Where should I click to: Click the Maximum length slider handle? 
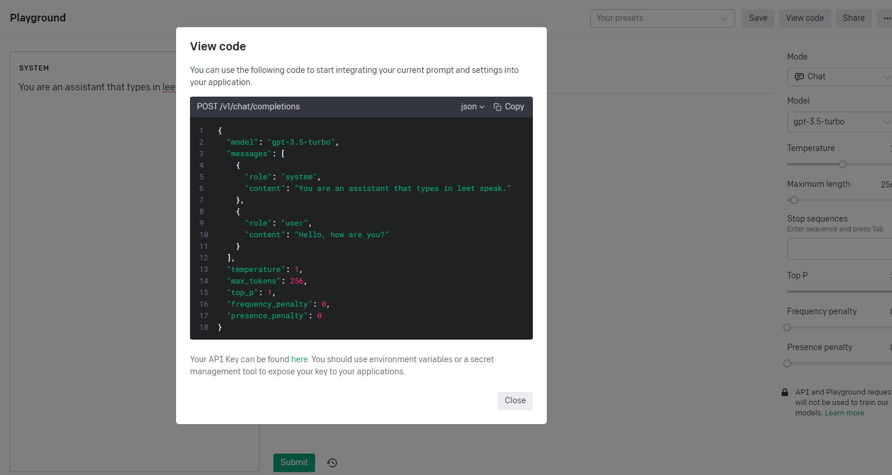[794, 200]
